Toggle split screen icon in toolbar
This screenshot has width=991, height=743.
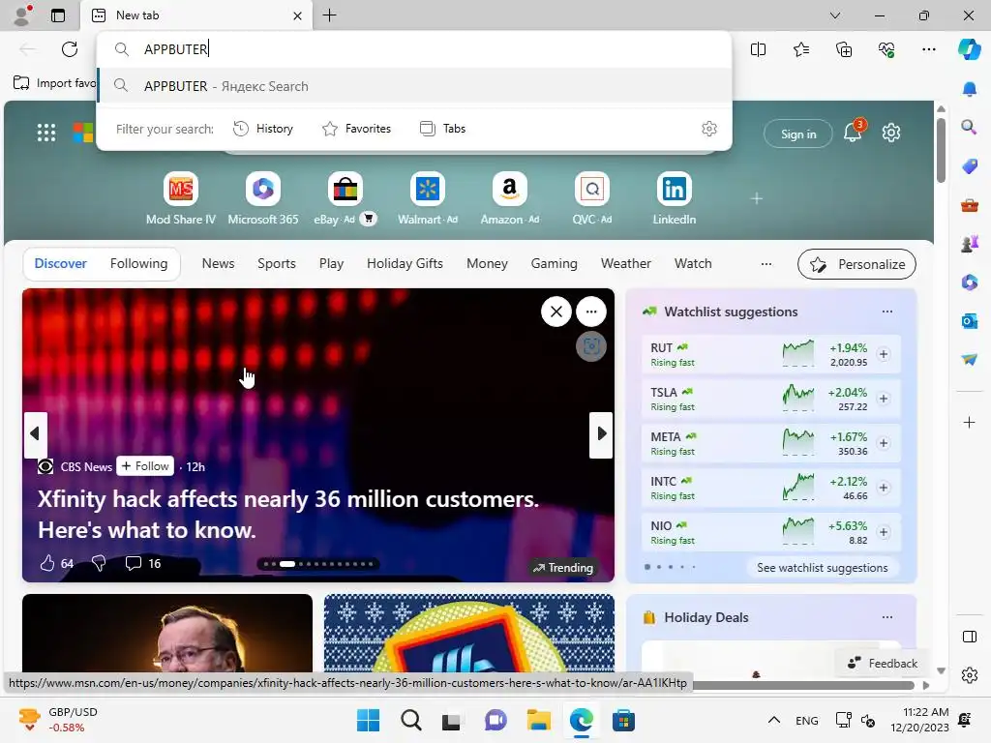[x=758, y=49]
